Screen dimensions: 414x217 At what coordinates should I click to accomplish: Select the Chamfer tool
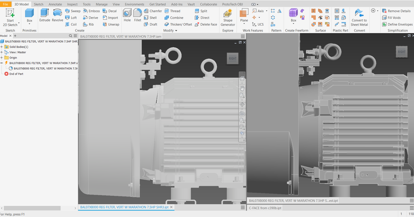(x=153, y=11)
